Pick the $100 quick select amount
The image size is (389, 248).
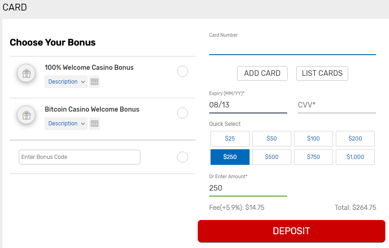[x=313, y=139]
